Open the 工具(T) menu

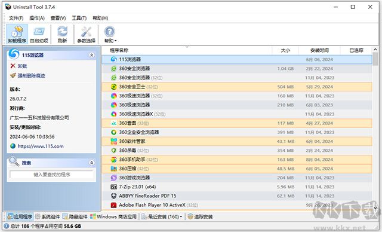[x=79, y=18]
